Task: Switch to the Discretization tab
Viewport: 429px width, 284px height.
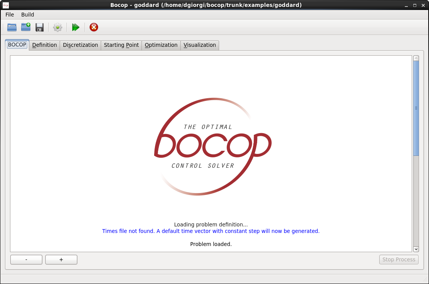Action: (80, 45)
